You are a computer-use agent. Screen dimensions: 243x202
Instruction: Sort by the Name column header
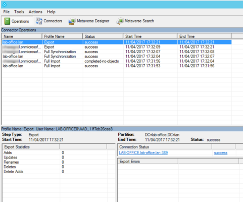coord(22,36)
